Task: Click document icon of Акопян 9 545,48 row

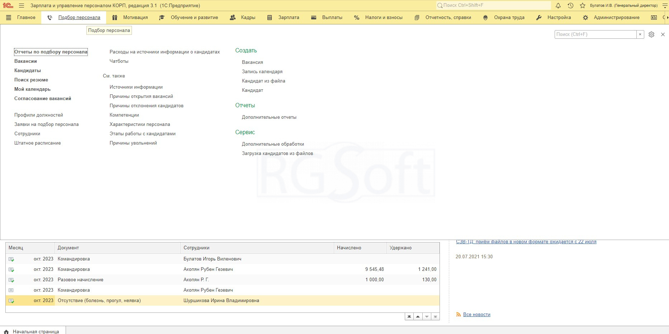Action: point(11,269)
